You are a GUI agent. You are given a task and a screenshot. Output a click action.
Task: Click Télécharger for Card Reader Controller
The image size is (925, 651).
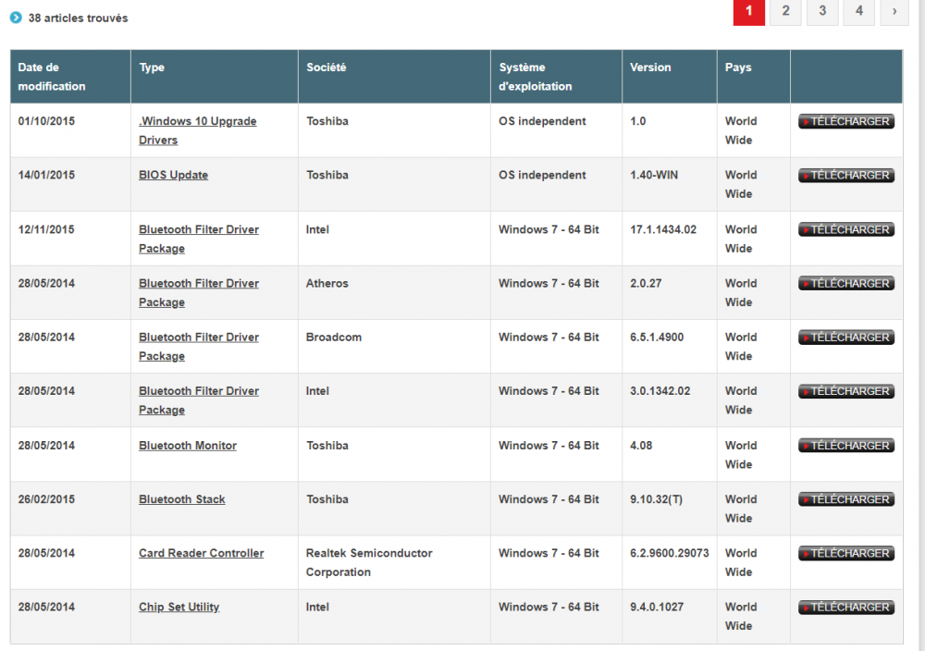[846, 553]
